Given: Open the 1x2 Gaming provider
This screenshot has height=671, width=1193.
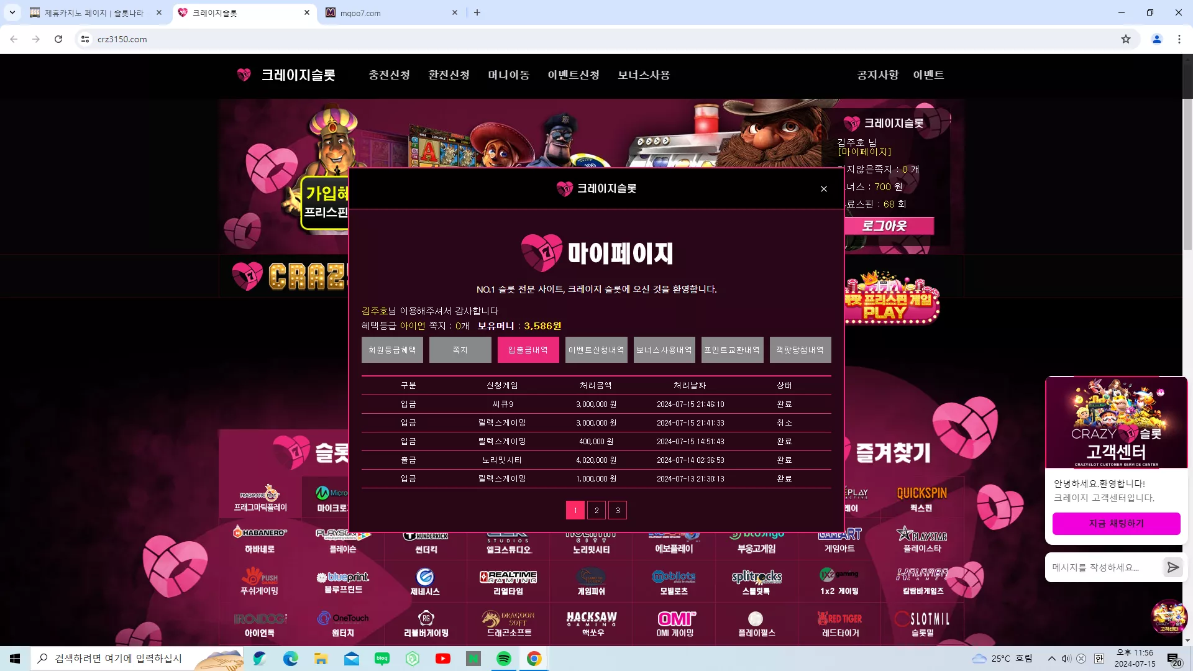Looking at the screenshot, I should (839, 582).
